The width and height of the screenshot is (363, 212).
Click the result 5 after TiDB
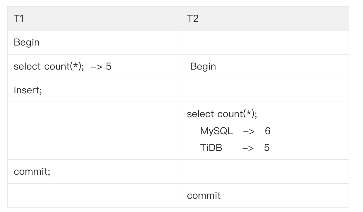coord(267,147)
